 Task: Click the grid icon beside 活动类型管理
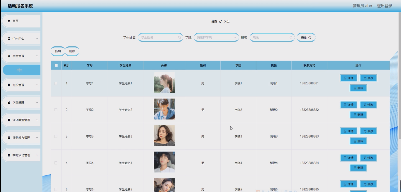coord(9,120)
